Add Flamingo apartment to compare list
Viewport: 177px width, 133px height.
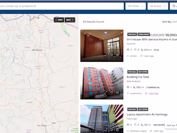pyautogui.click(x=118, y=130)
